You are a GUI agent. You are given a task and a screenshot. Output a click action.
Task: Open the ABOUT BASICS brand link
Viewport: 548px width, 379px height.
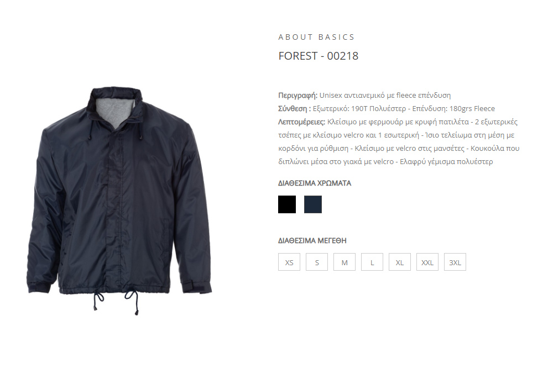click(316, 37)
